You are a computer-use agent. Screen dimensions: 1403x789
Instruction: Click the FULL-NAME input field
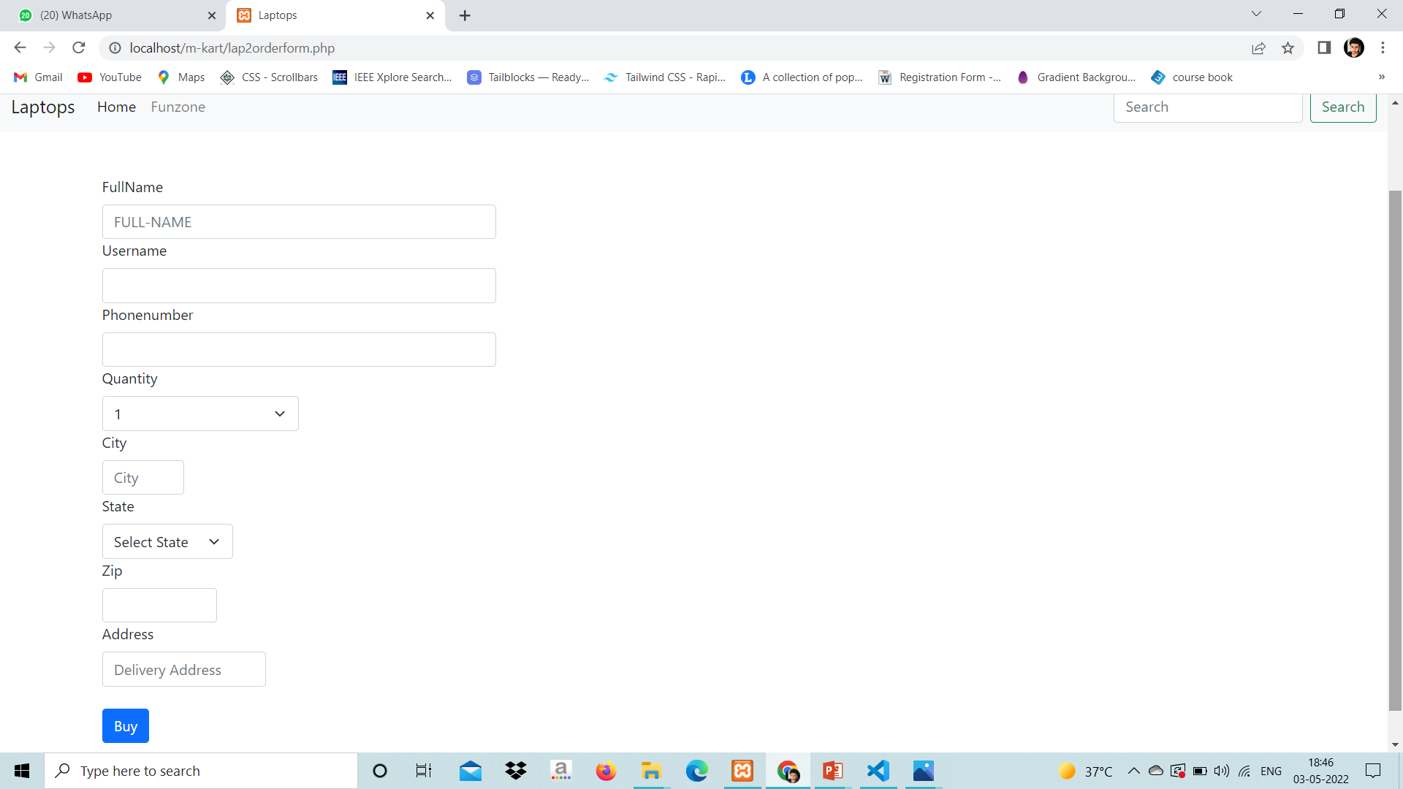click(x=298, y=221)
